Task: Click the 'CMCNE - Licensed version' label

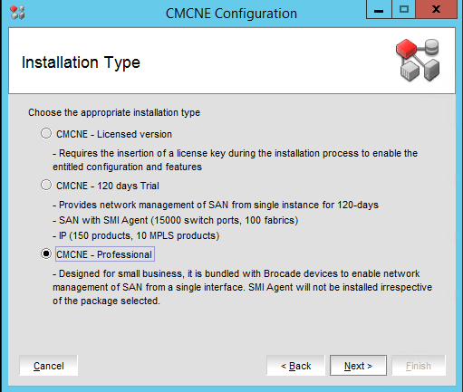Action: [x=114, y=134]
